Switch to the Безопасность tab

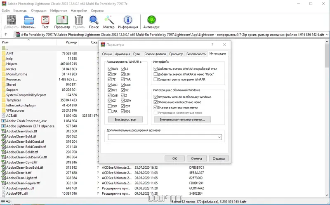point(196,54)
